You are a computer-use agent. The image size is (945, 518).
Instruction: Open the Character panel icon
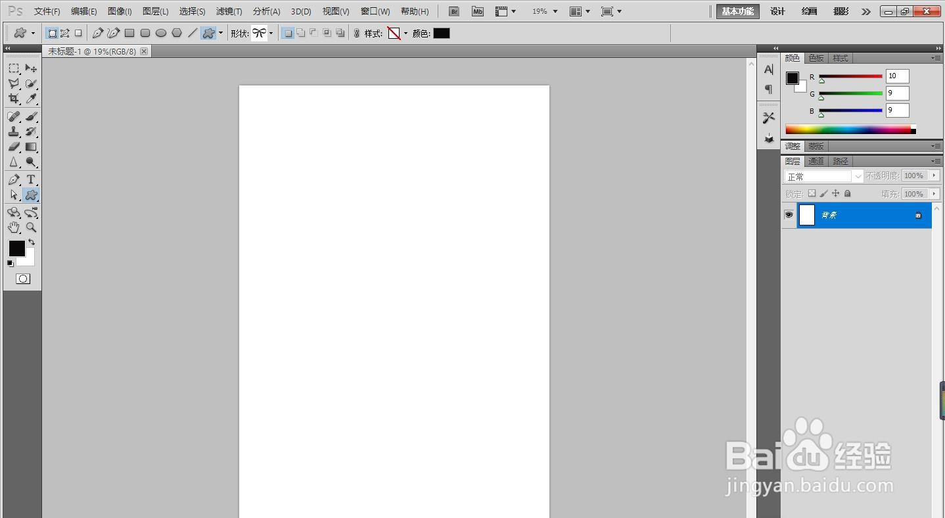point(768,70)
